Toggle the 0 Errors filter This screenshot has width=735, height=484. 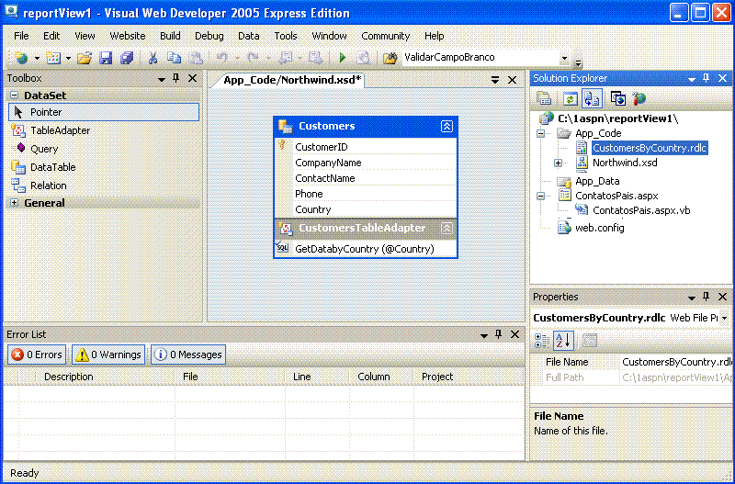[x=37, y=355]
